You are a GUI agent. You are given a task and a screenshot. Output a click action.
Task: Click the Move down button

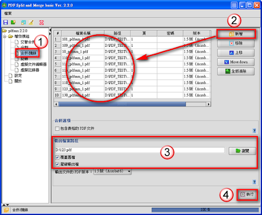236,62
